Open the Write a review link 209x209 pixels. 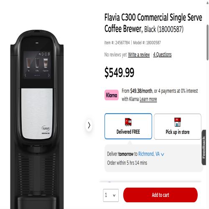coord(139,54)
